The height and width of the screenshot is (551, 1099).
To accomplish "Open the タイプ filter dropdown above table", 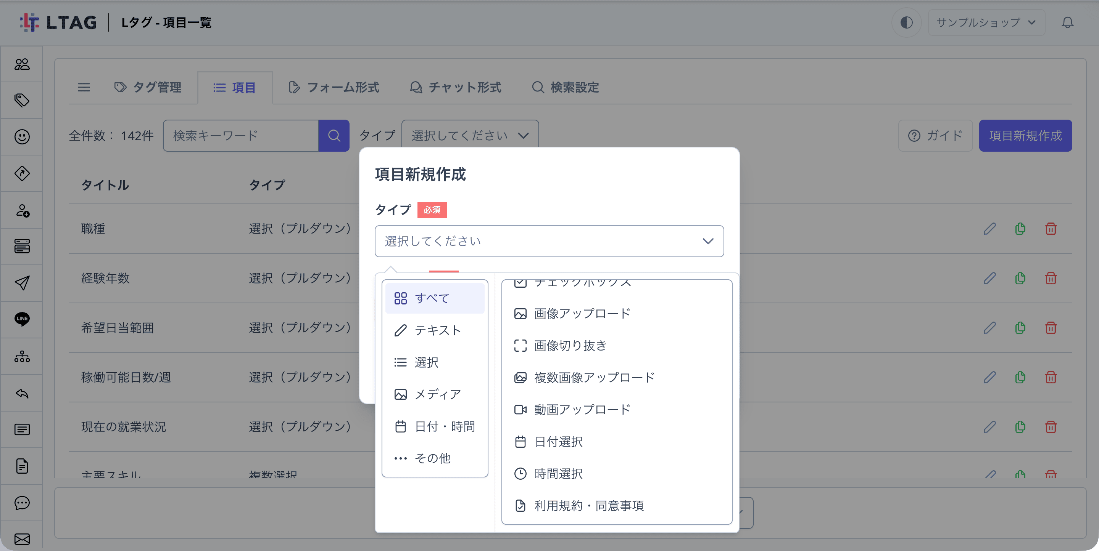I will [x=470, y=136].
